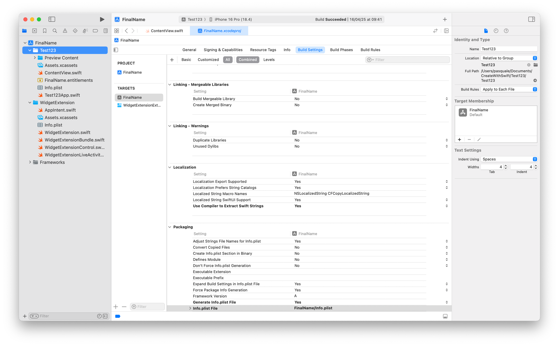
Task: Open the Indent Using dropdown
Action: [x=509, y=159]
